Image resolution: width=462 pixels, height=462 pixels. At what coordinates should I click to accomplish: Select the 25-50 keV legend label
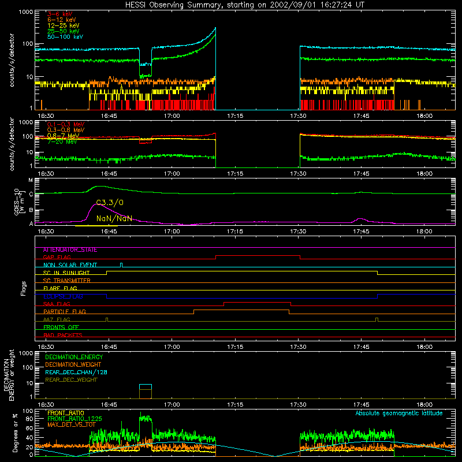coord(64,31)
